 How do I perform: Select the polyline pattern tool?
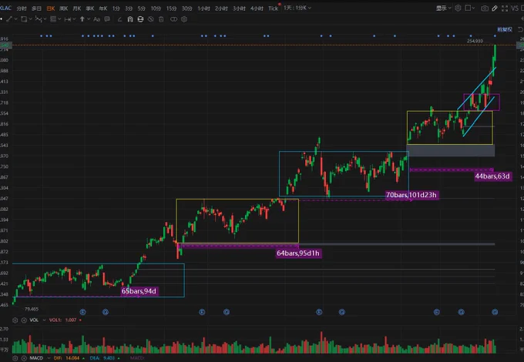[x=39, y=19]
